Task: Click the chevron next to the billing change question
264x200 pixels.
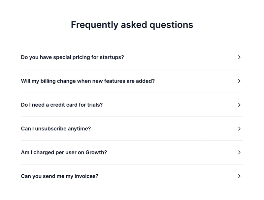Action: [239, 81]
